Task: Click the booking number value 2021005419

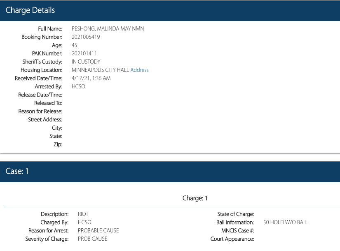Action: tap(86, 37)
